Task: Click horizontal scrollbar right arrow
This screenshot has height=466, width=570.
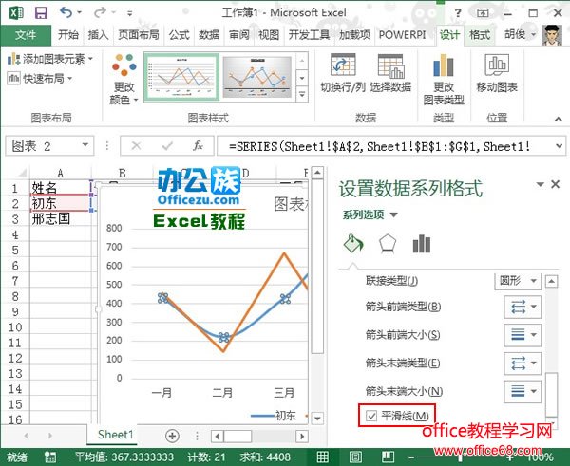Action: [302, 436]
